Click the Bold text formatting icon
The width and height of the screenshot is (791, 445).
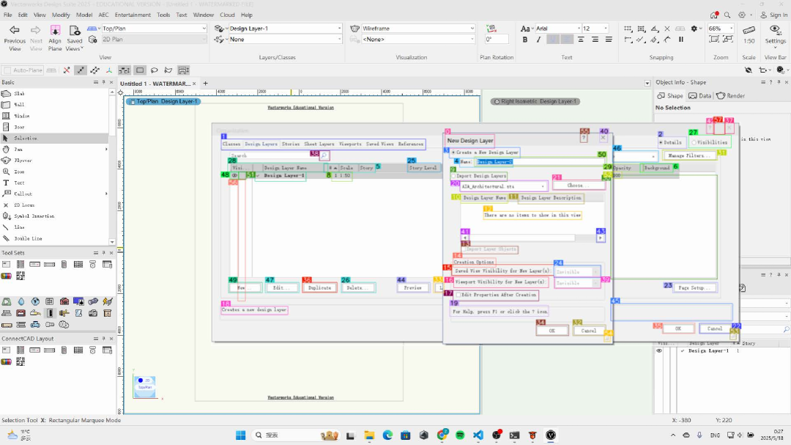pos(525,40)
